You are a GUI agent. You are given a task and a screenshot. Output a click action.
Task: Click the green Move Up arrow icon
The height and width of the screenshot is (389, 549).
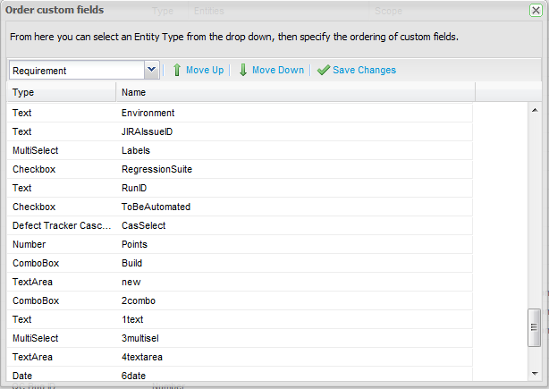(x=177, y=70)
